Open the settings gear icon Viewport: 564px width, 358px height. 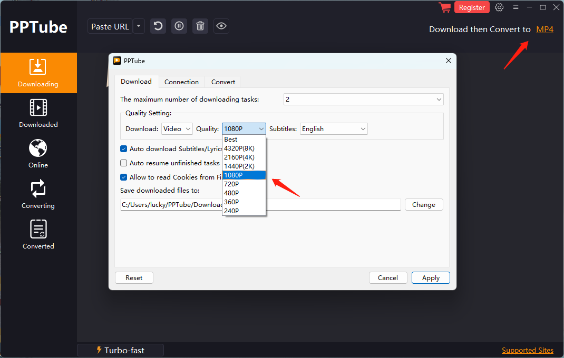(x=499, y=7)
